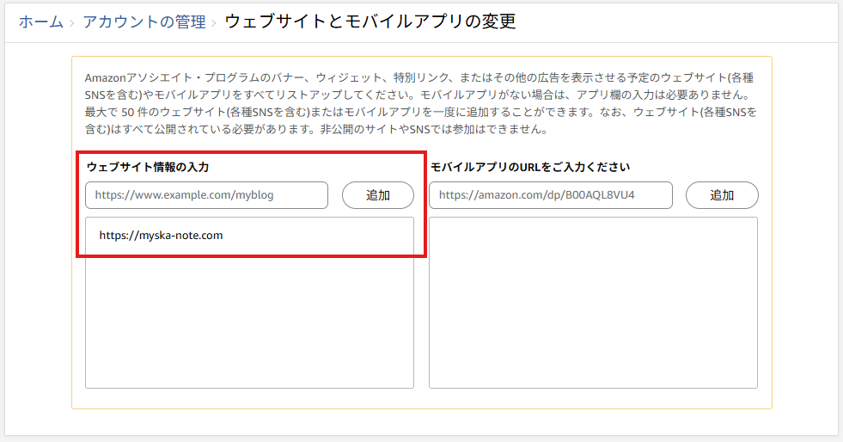
Task: Click the mobile app URL input field
Action: [x=551, y=195]
